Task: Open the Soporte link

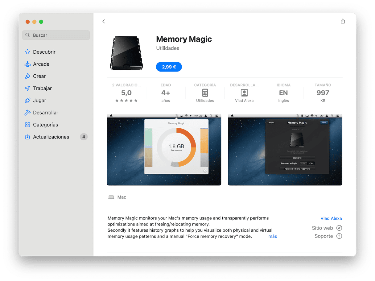Action: [x=324, y=236]
